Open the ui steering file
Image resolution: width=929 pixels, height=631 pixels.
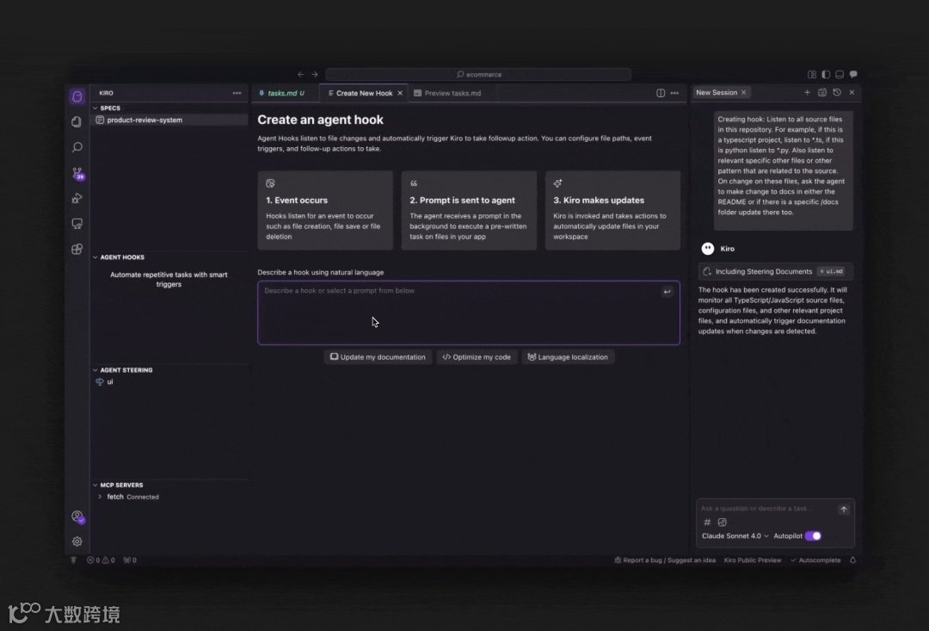170,382
